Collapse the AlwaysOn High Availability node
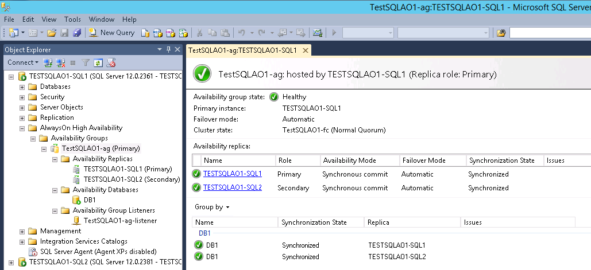591x270 pixels. pos(22,128)
